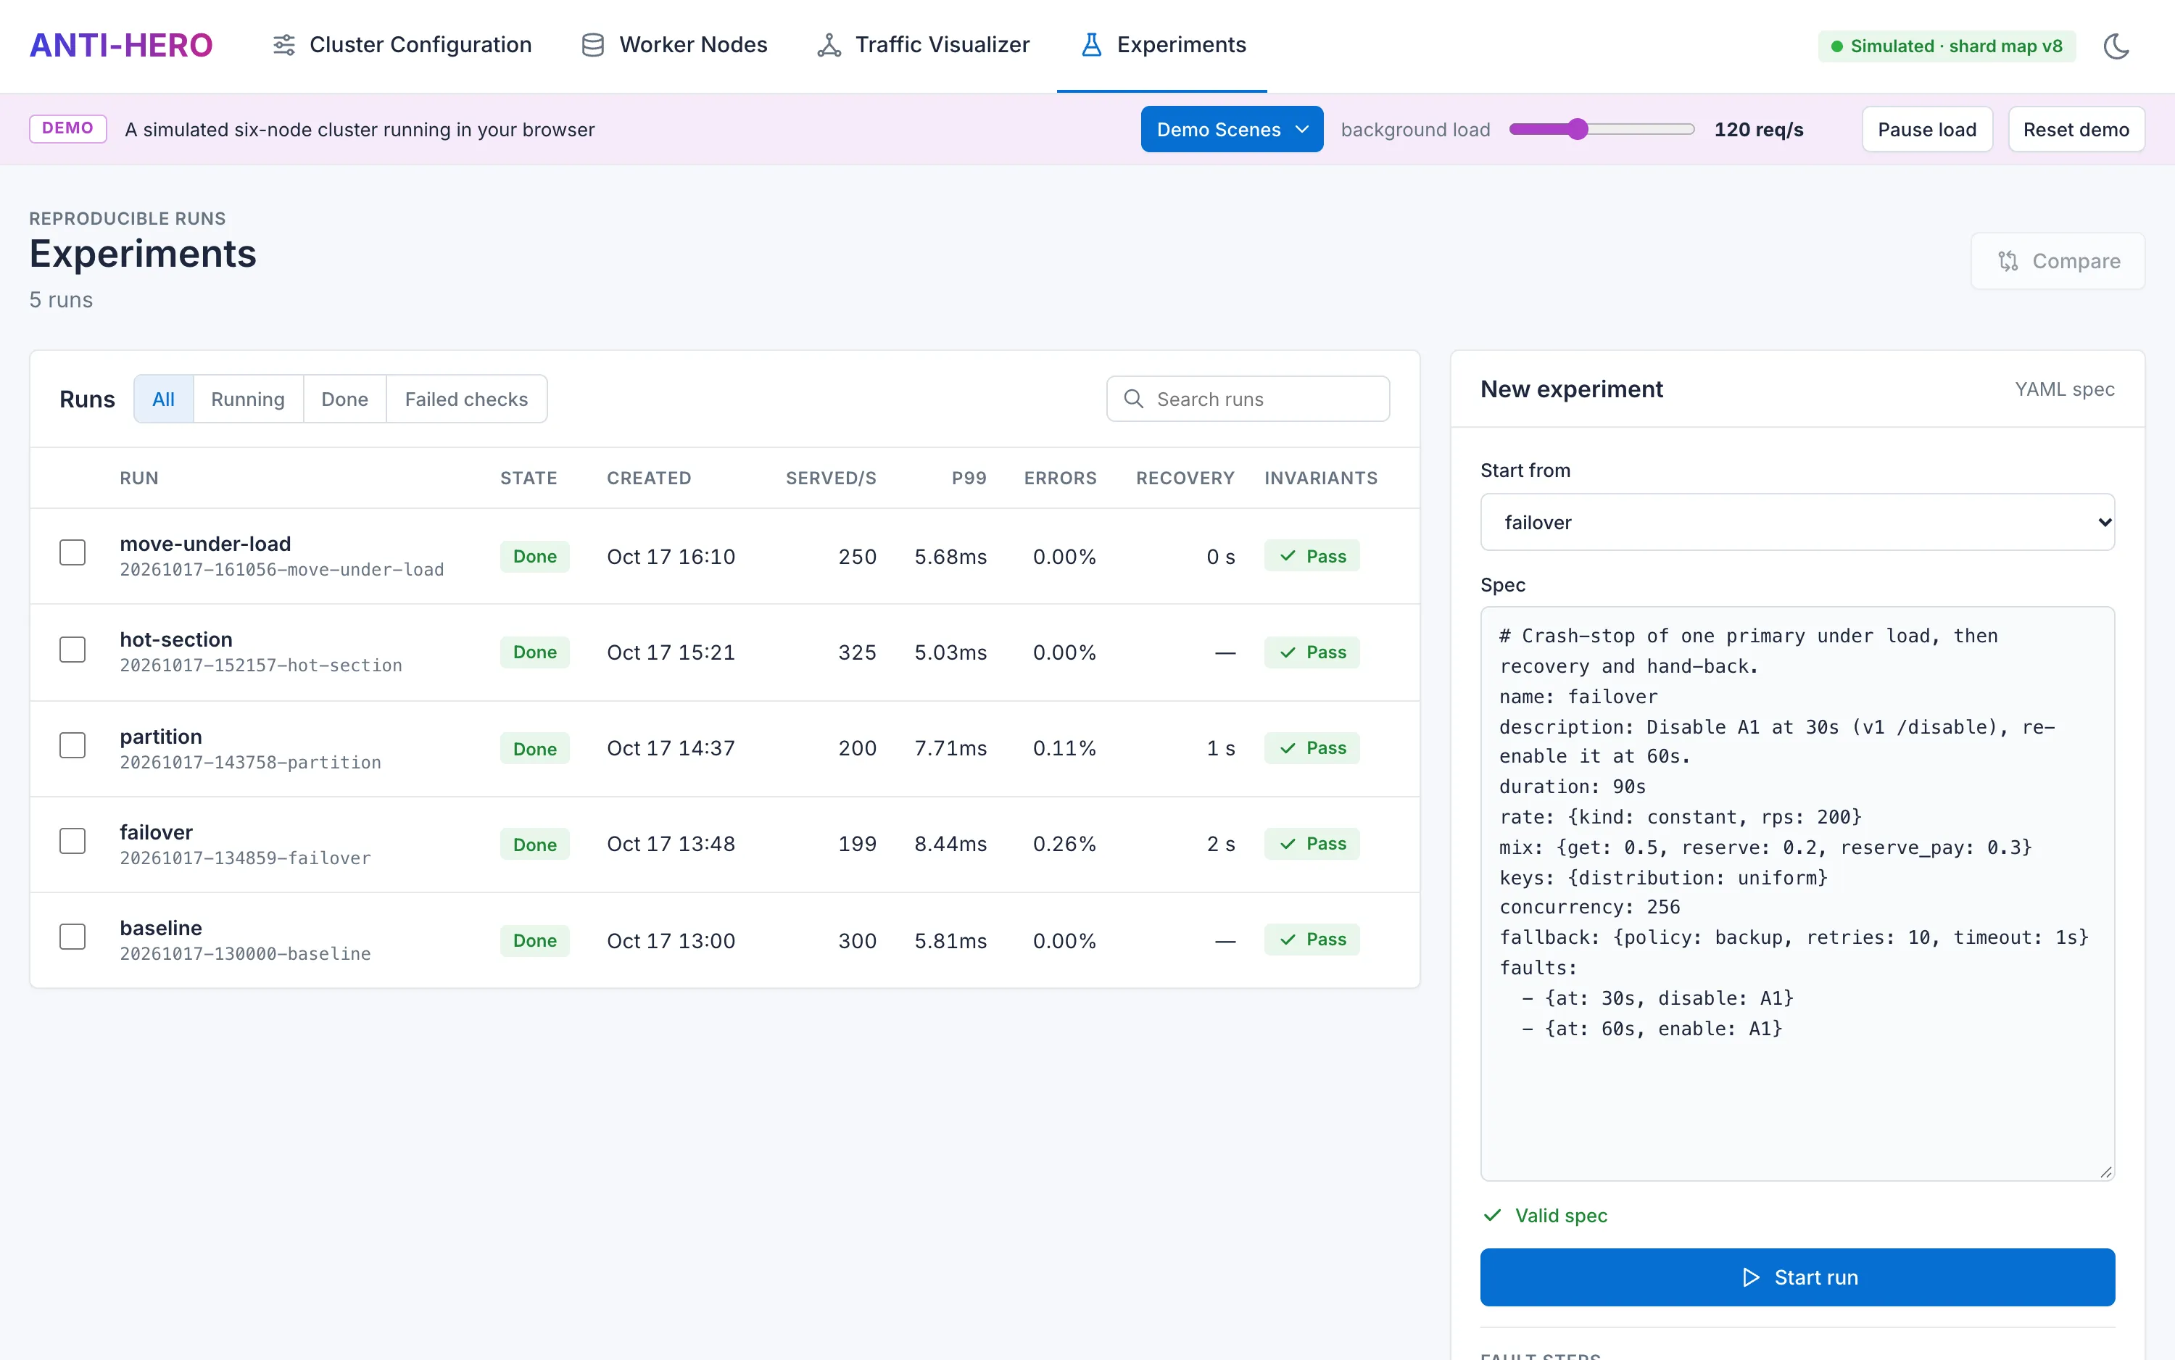Click the 120 req/s value
Viewport: 2175px width, 1360px height.
coord(1759,130)
